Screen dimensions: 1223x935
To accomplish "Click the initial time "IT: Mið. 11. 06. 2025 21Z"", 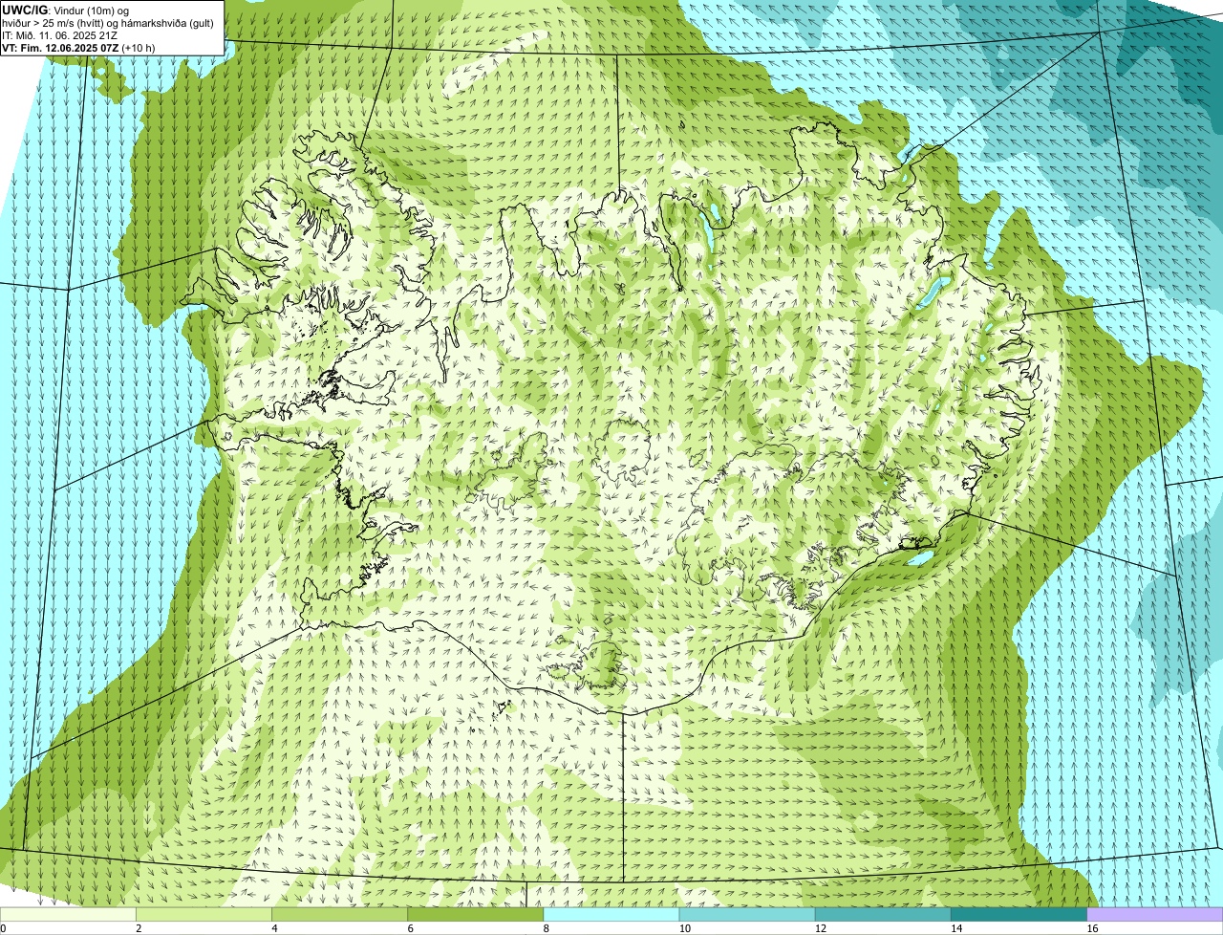I will (60, 35).
